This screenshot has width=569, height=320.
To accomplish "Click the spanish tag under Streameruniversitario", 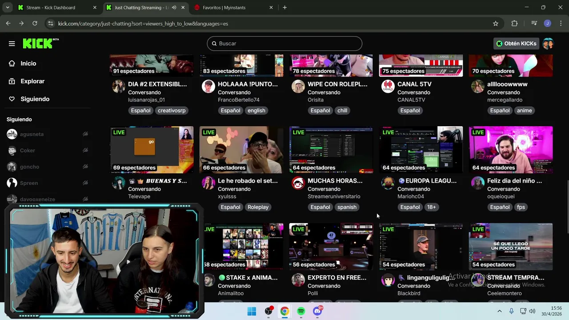I will [x=347, y=207].
